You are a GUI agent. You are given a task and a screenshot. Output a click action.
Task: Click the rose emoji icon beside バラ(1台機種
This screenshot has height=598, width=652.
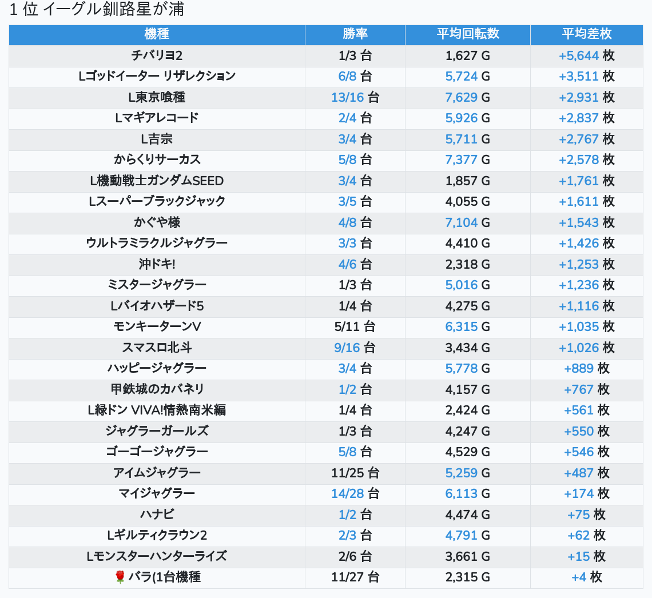(120, 577)
